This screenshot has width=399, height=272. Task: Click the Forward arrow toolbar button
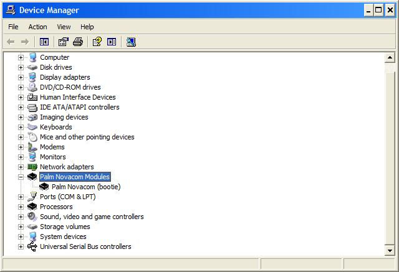click(25, 42)
